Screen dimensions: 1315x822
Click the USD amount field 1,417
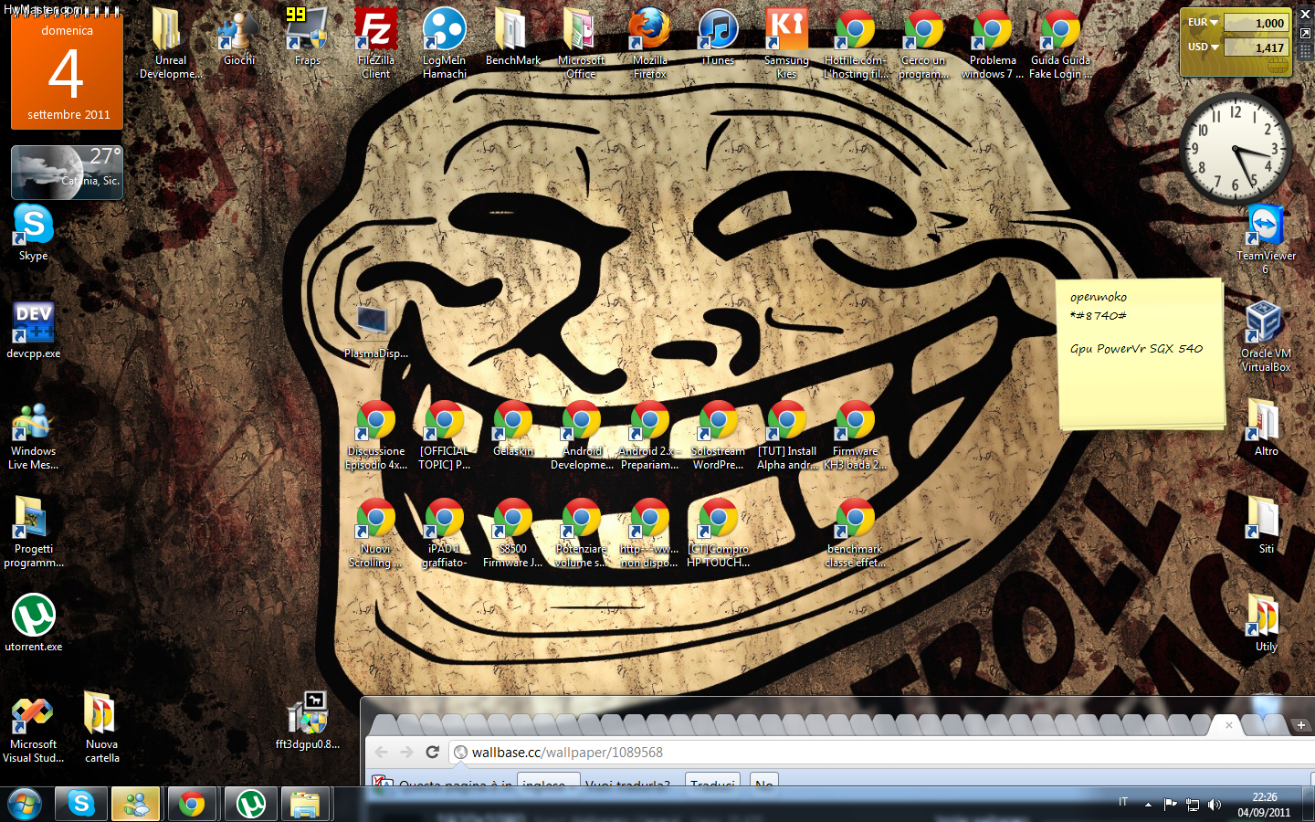1256,47
